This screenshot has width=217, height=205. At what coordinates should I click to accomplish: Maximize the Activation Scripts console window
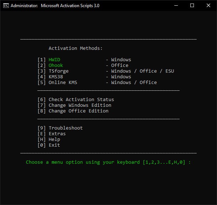pos(192,6)
